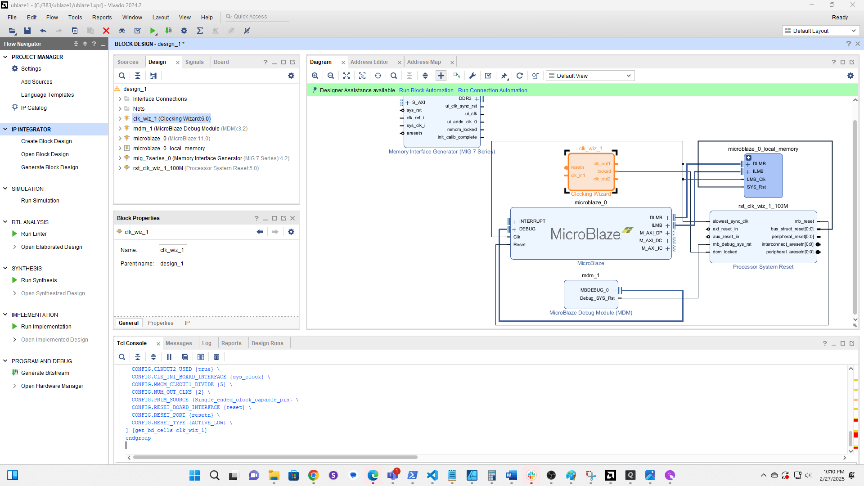Click the Name input field showing clk_wiz_1
Image resolution: width=864 pixels, height=486 pixels.
(172, 250)
